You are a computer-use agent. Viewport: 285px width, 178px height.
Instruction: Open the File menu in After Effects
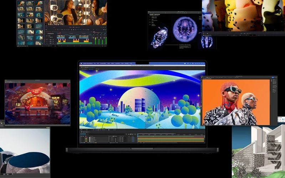pyautogui.click(x=95, y=63)
